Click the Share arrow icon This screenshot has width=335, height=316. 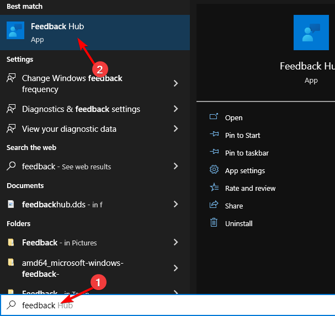click(214, 205)
